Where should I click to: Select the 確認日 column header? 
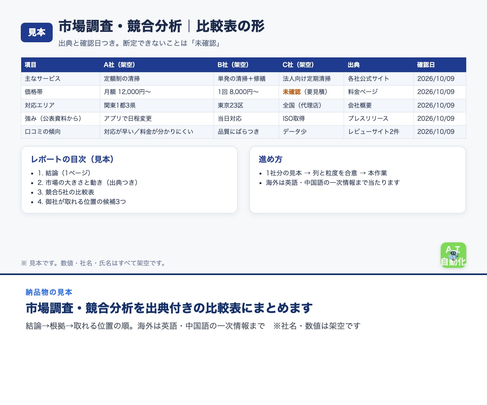(440, 65)
